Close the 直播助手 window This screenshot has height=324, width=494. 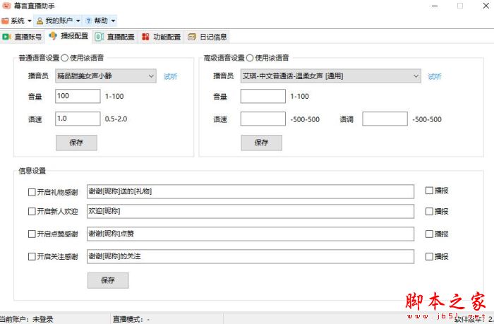coord(486,6)
